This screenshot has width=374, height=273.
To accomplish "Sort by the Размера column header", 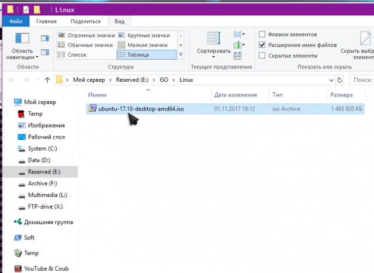I will pyautogui.click(x=347, y=95).
